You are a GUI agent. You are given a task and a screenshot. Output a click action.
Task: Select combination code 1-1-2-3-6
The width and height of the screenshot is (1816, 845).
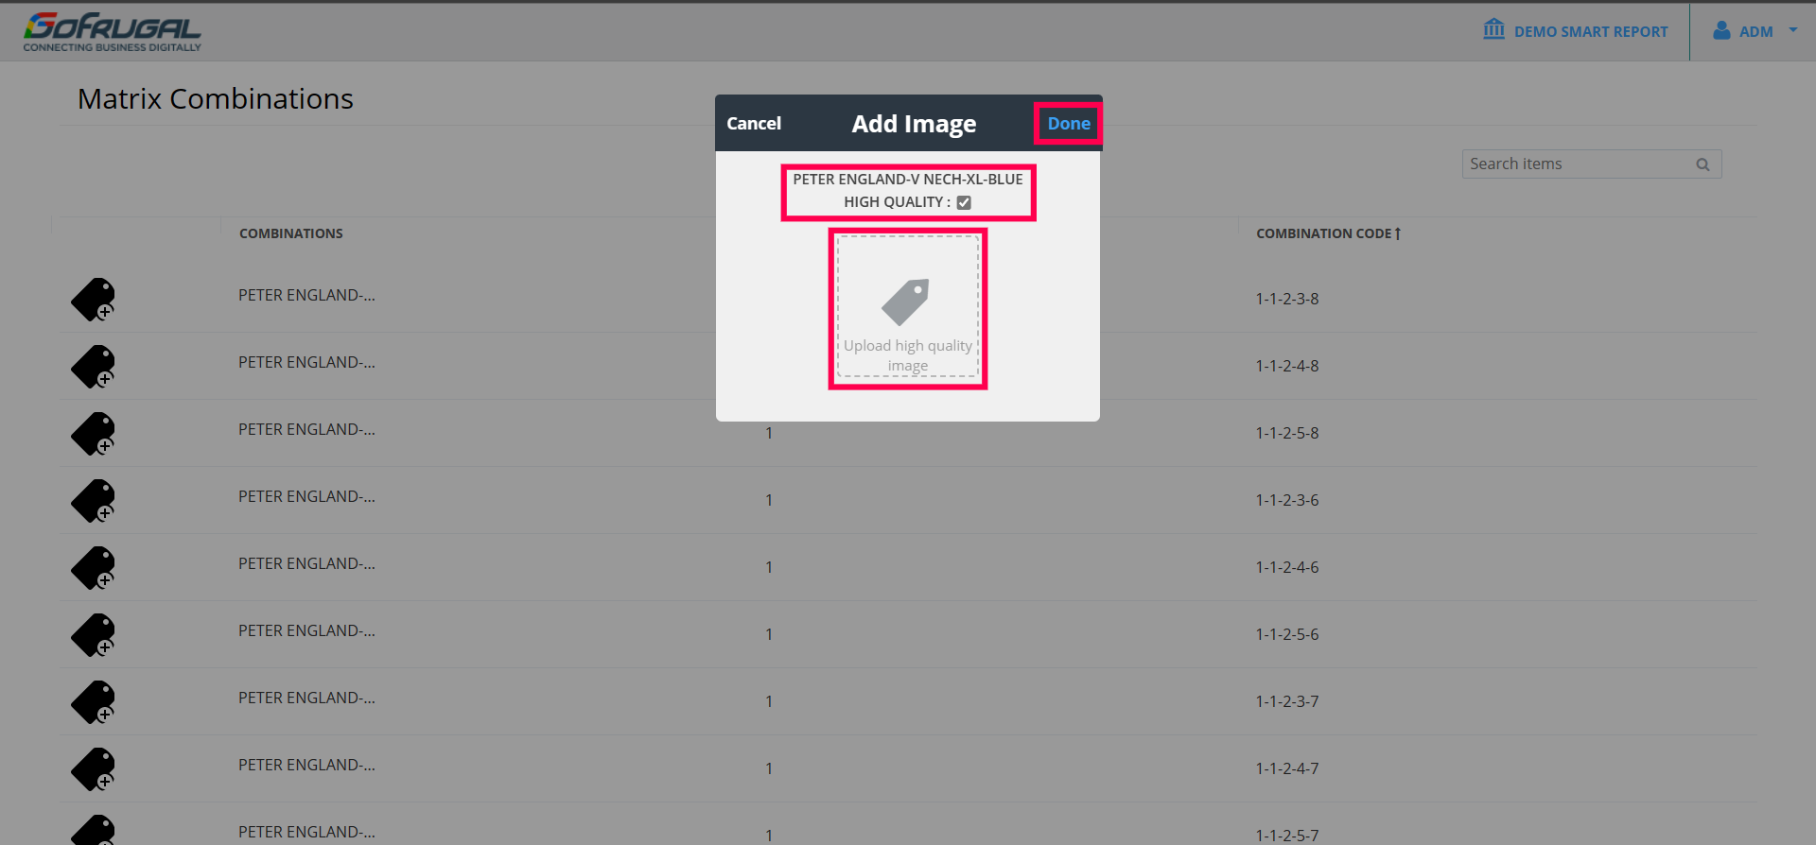pos(1287,500)
